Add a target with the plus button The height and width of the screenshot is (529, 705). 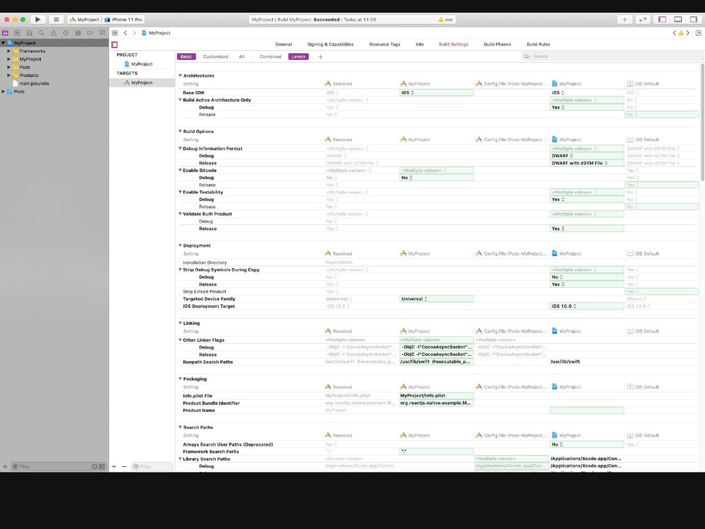(x=114, y=466)
